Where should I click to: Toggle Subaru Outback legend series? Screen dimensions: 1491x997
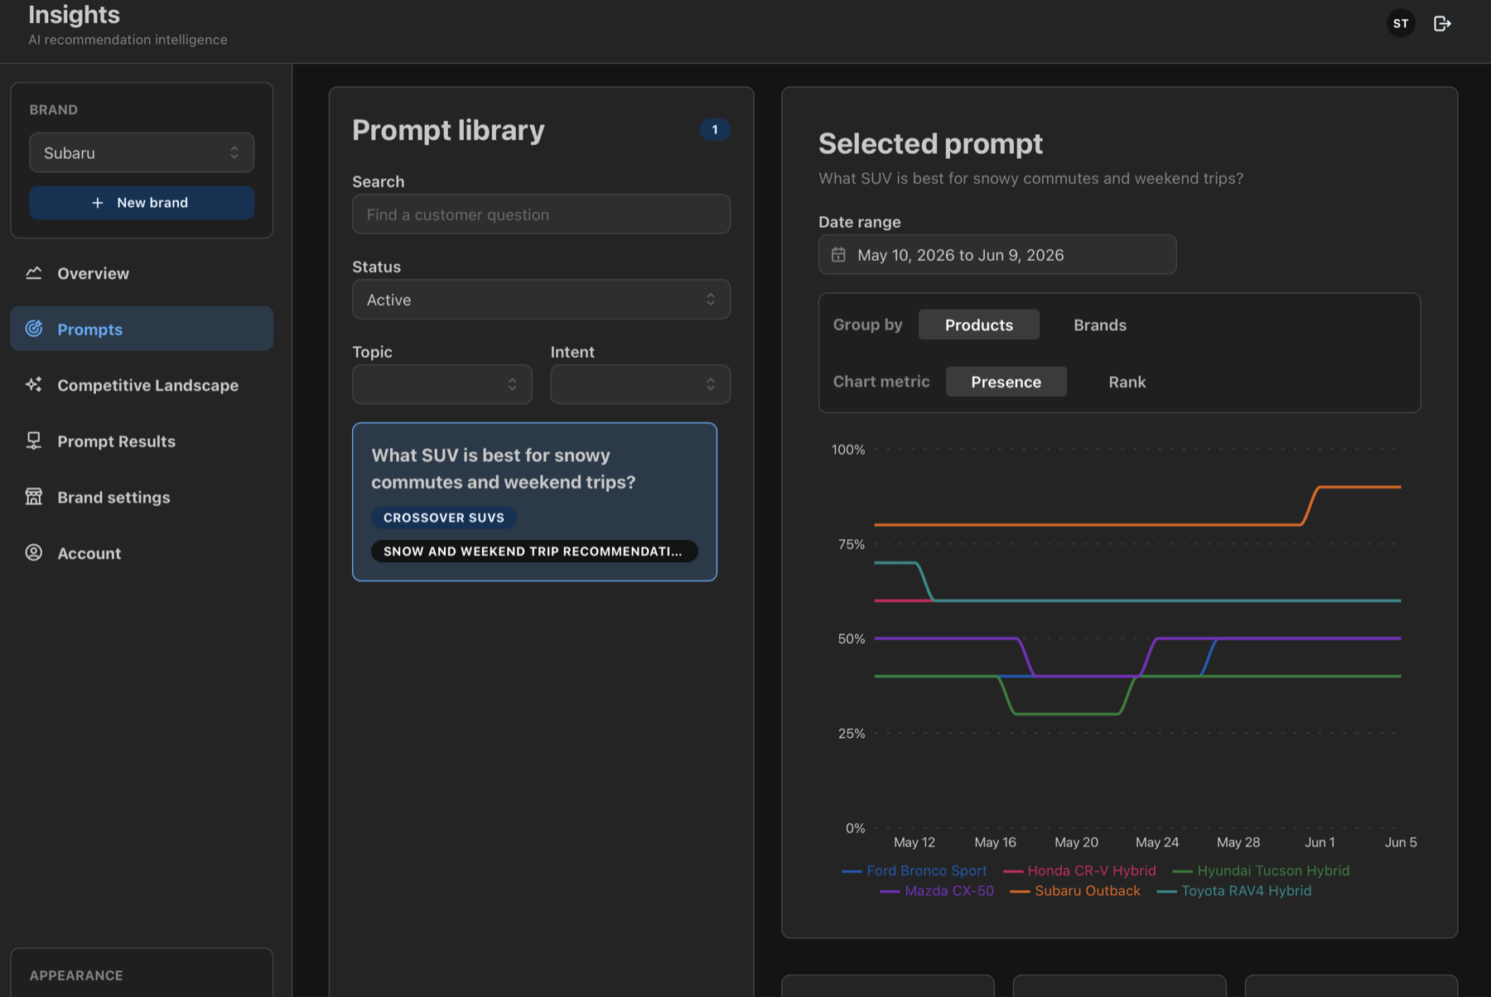click(x=1075, y=891)
